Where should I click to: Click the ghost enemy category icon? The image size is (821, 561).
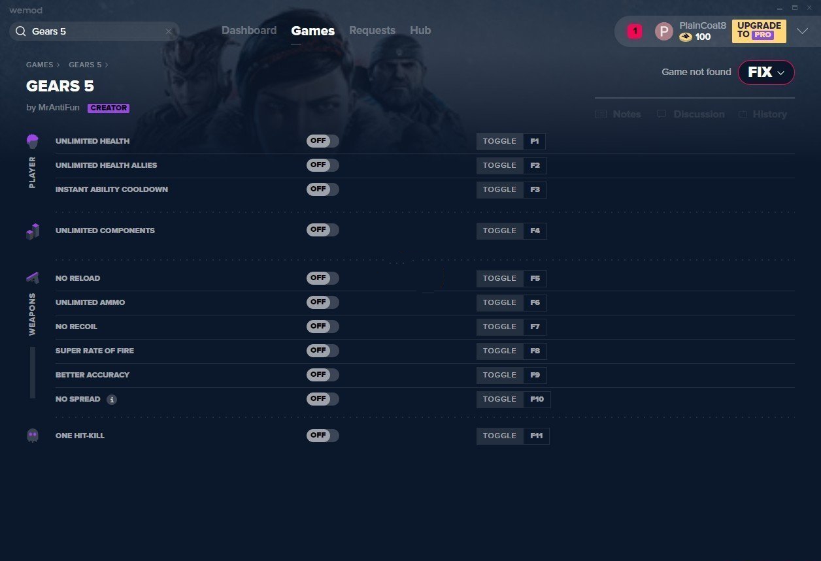tap(33, 436)
